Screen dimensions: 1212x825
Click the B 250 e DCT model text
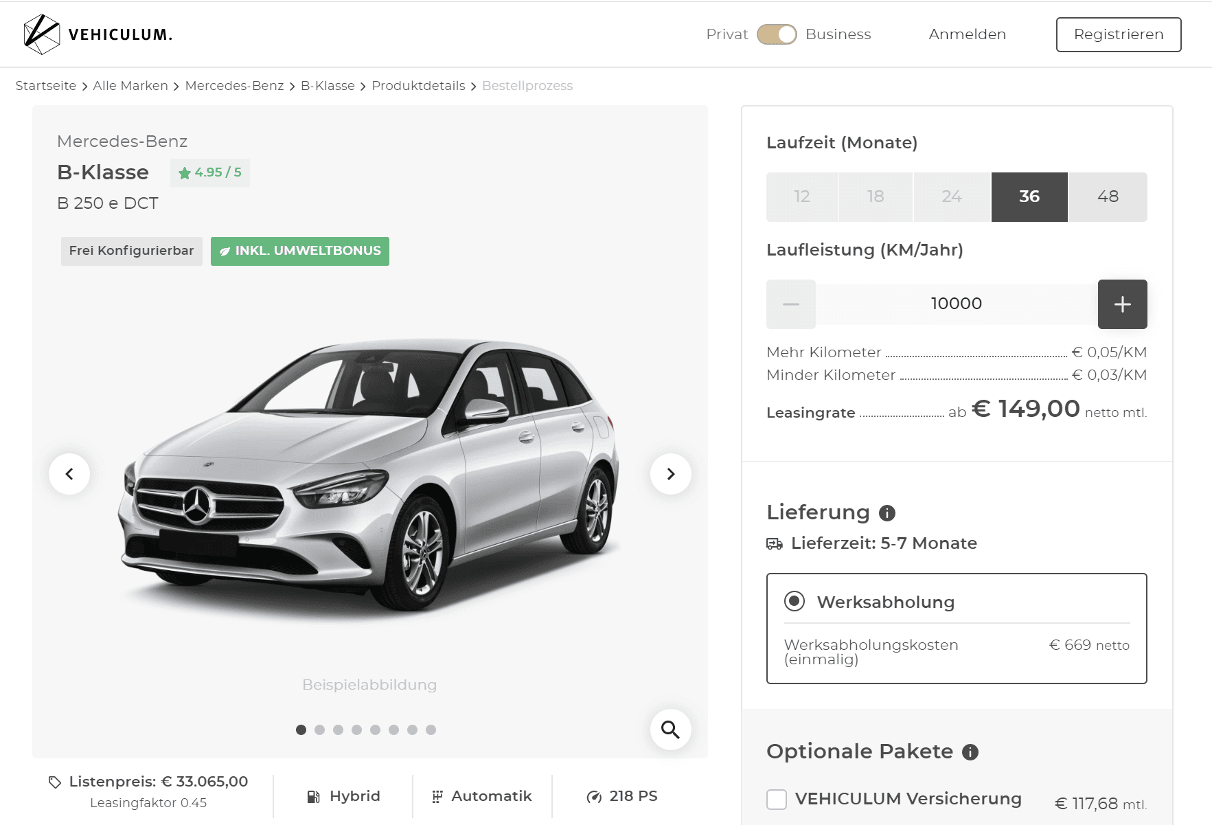(108, 203)
